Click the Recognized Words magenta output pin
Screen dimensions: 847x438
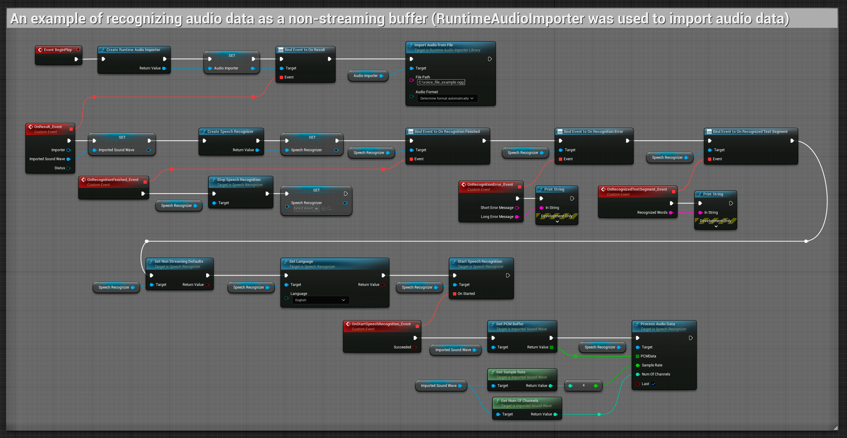click(x=671, y=213)
